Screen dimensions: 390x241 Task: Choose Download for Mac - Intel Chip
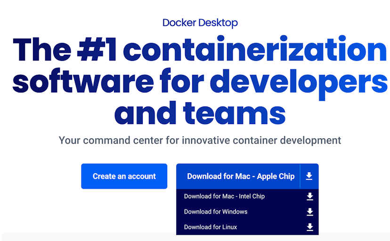(x=224, y=196)
